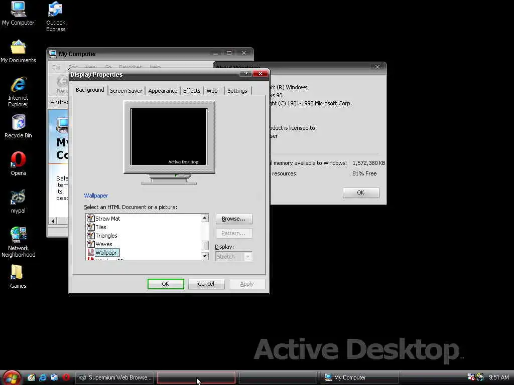This screenshot has width=514, height=385.
Task: Open the Display mode Stretch dropdown
Action: pos(233,256)
